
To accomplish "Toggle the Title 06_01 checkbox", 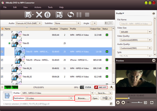I will pos(2,68).
